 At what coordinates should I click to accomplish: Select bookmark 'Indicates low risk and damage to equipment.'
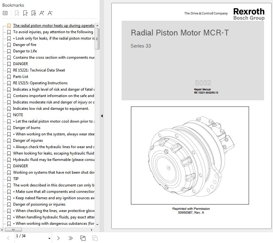click(x=51, y=109)
